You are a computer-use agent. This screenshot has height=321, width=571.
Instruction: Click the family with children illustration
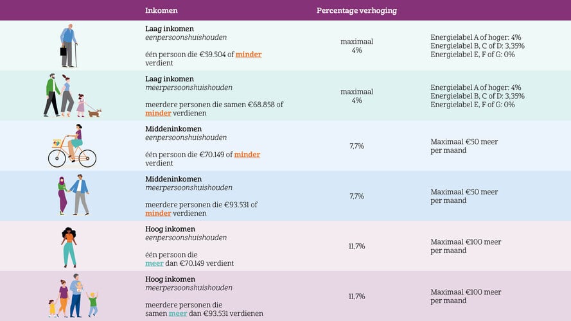pos(73,296)
